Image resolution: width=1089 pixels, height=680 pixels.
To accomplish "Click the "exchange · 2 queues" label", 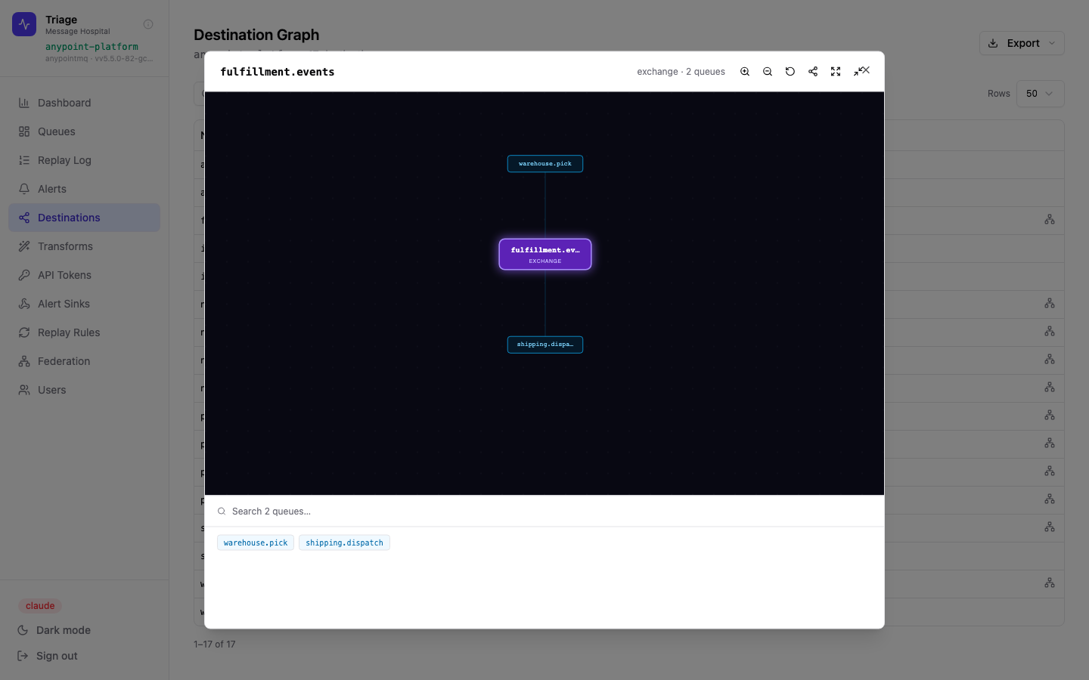I will point(681,72).
